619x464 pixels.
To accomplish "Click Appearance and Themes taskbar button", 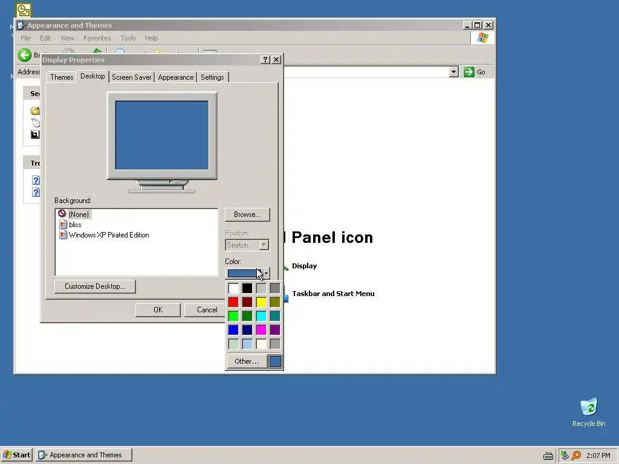I will [x=84, y=455].
